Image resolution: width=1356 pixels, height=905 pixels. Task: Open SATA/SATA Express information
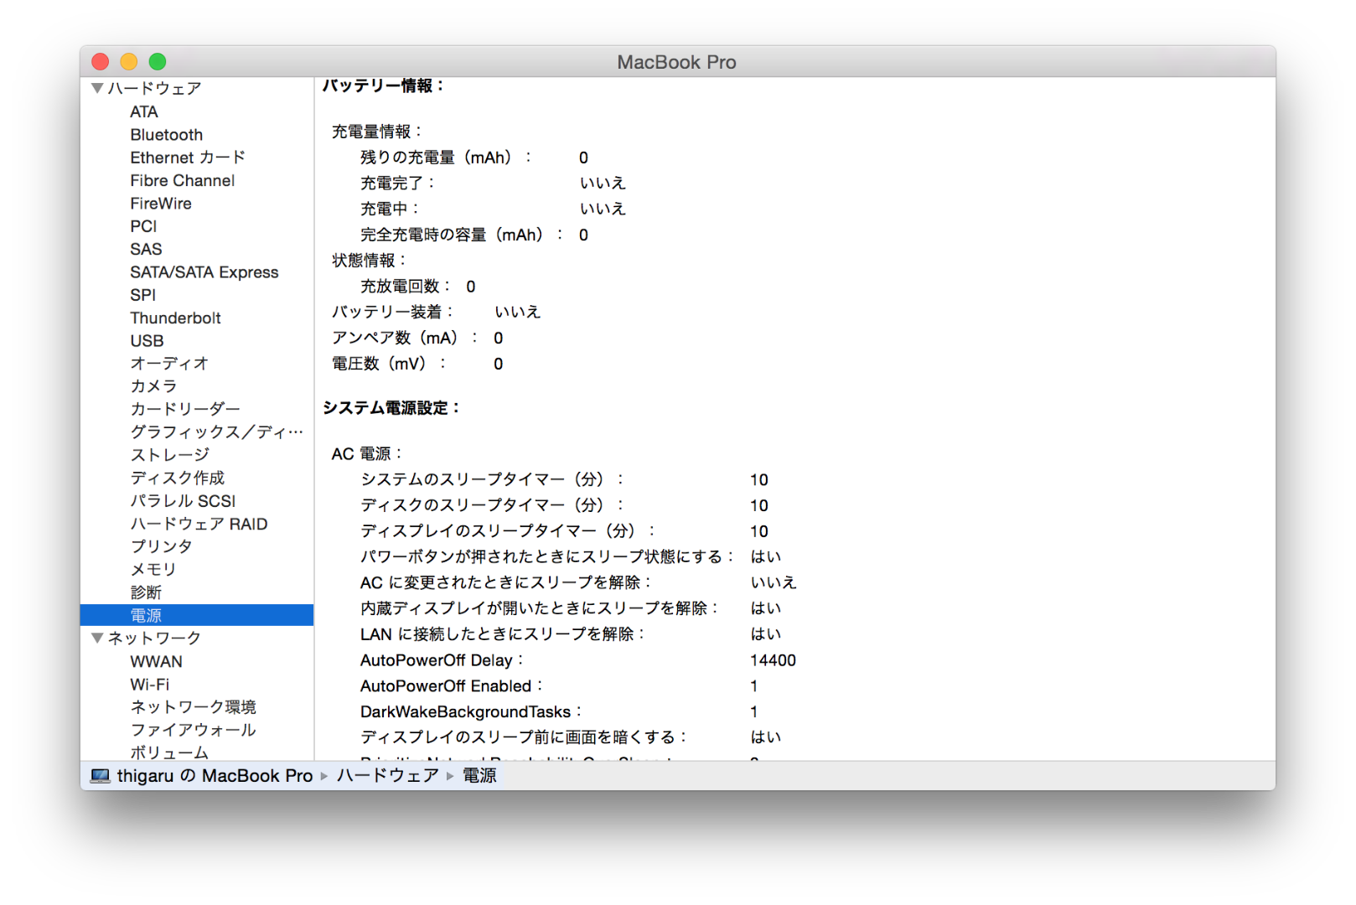tap(204, 271)
